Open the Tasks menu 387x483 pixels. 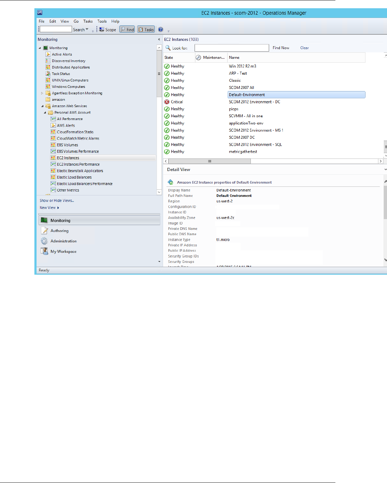click(x=88, y=21)
